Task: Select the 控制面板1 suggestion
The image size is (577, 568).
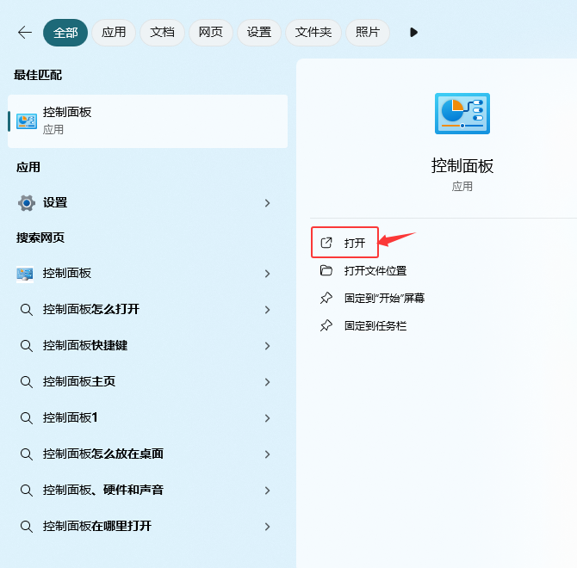Action: coord(147,418)
